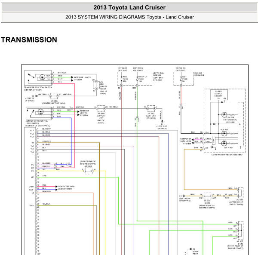Select the "CAN-" terminal label
The width and height of the screenshot is (258, 255).
click(x=31, y=190)
